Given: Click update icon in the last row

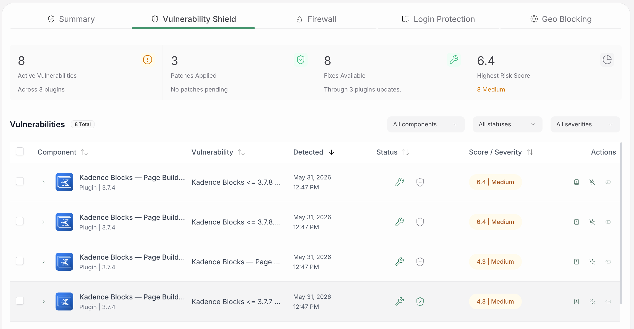Looking at the screenshot, I should (576, 302).
